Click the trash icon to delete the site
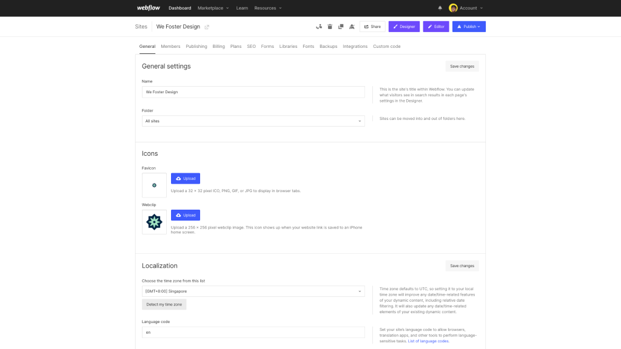Screen dimensions: 621x349 coord(330,27)
